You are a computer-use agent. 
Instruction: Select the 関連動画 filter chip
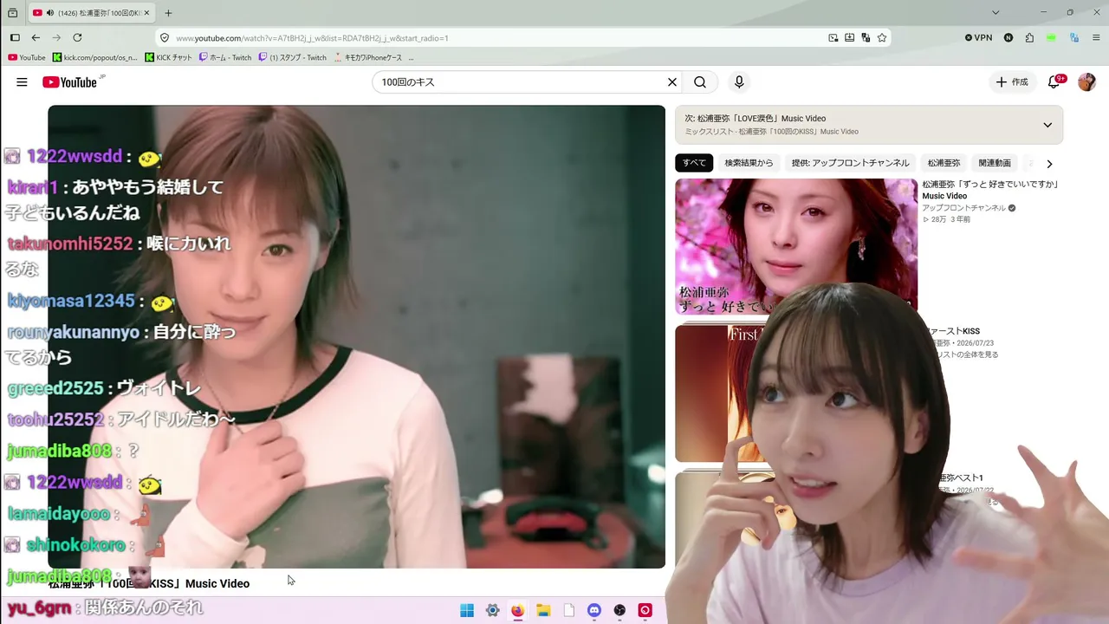[x=995, y=163]
